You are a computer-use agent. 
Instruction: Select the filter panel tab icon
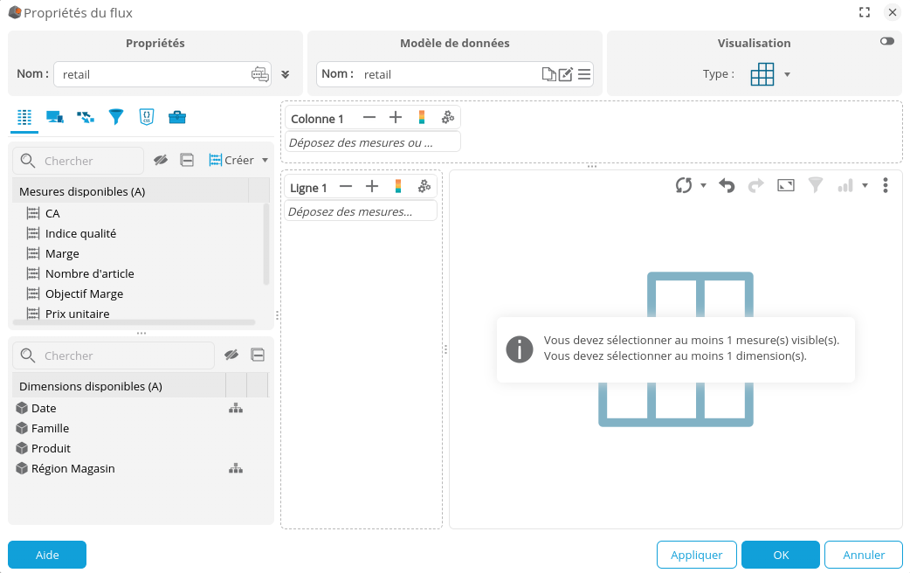pyautogui.click(x=115, y=115)
